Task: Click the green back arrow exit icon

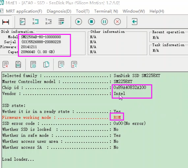Action: coord(134,22)
